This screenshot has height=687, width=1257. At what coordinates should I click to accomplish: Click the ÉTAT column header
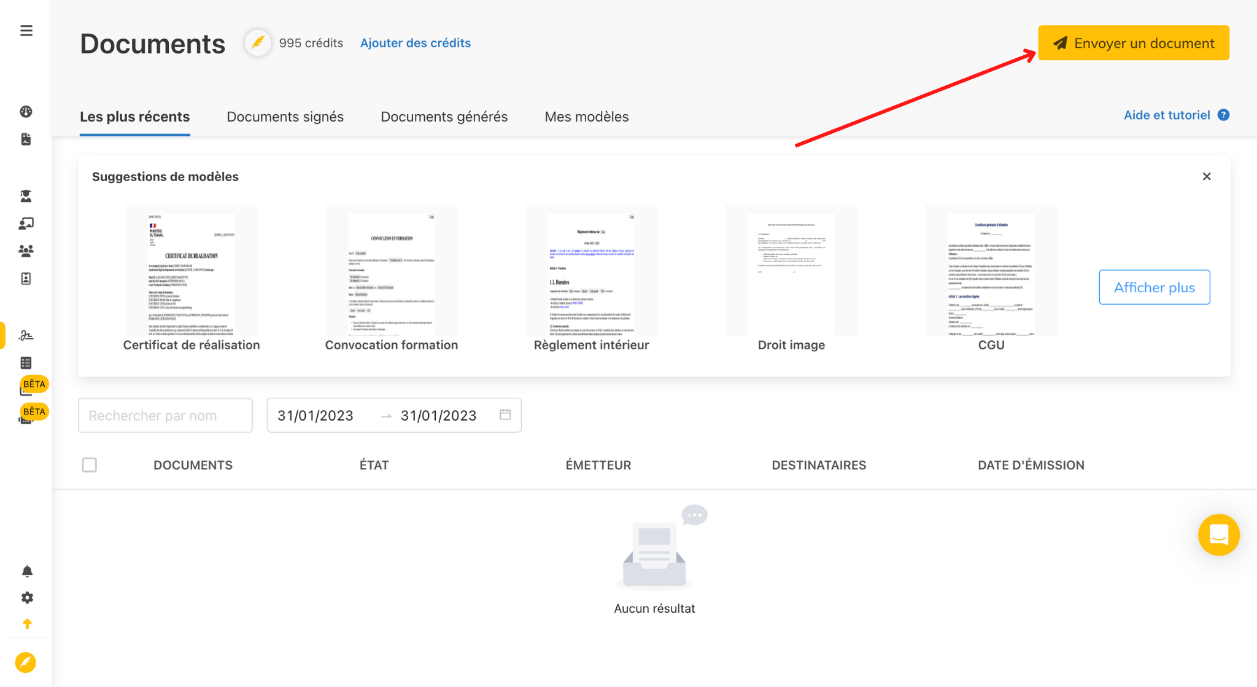[374, 465]
